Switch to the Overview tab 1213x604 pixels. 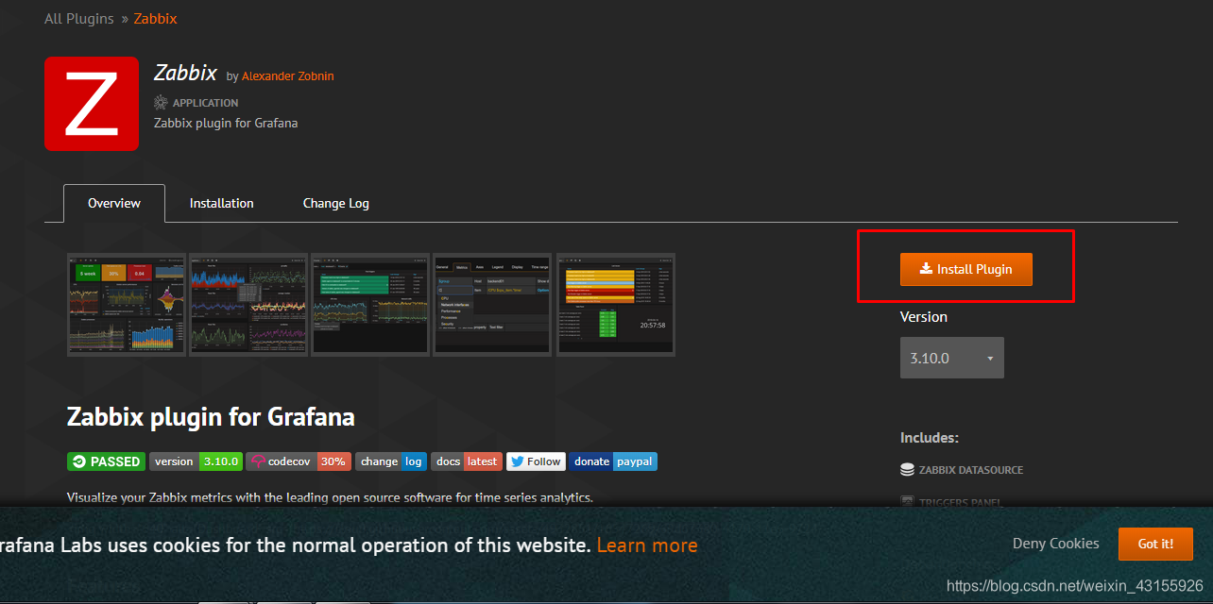[114, 203]
